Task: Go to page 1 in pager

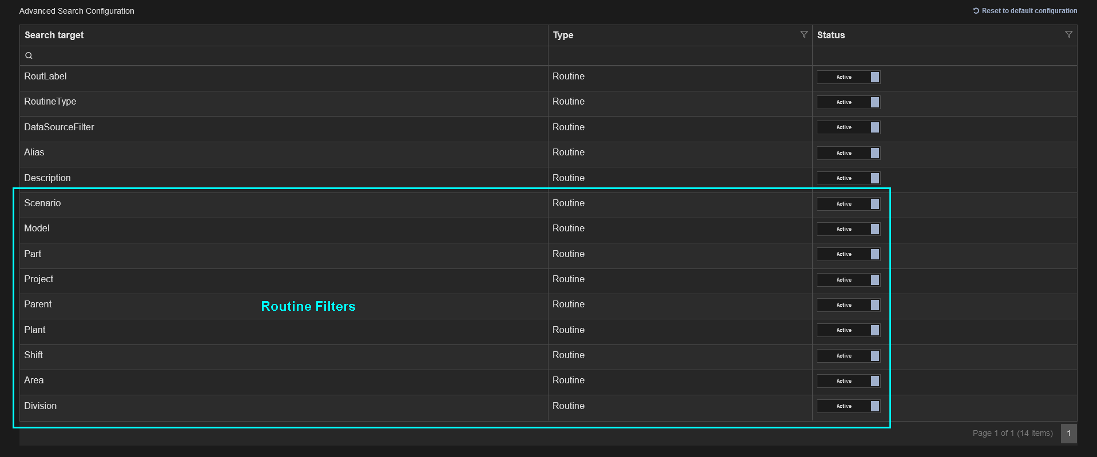Action: pyautogui.click(x=1068, y=433)
